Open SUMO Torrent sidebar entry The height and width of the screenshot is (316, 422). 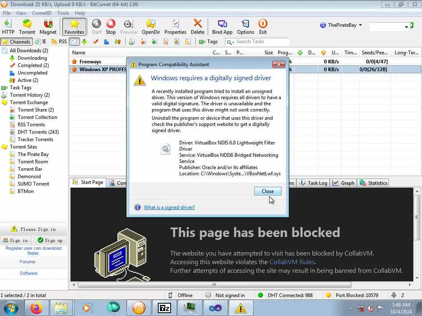click(33, 184)
